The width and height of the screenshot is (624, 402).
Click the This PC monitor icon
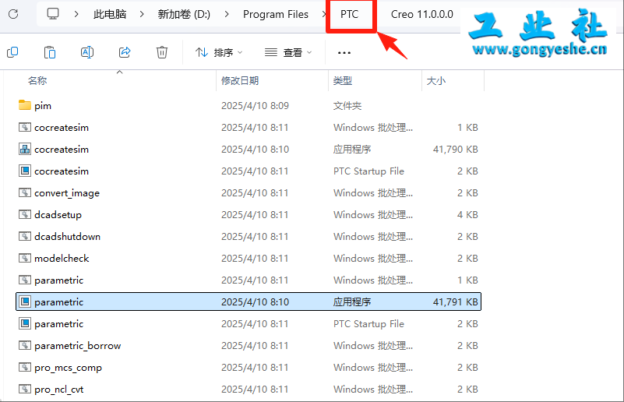pos(53,14)
